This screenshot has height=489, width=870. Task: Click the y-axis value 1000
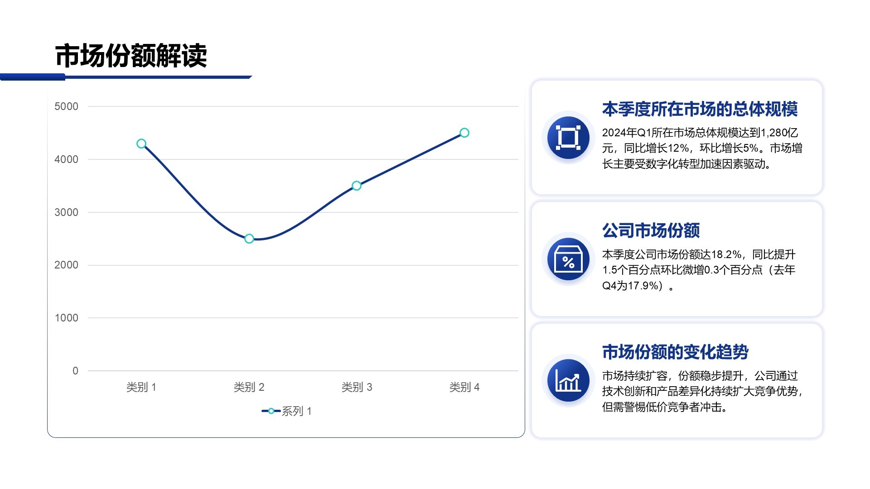tap(66, 318)
